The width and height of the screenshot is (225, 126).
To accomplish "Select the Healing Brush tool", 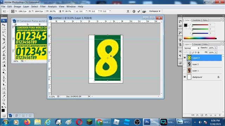I will click(4, 48).
